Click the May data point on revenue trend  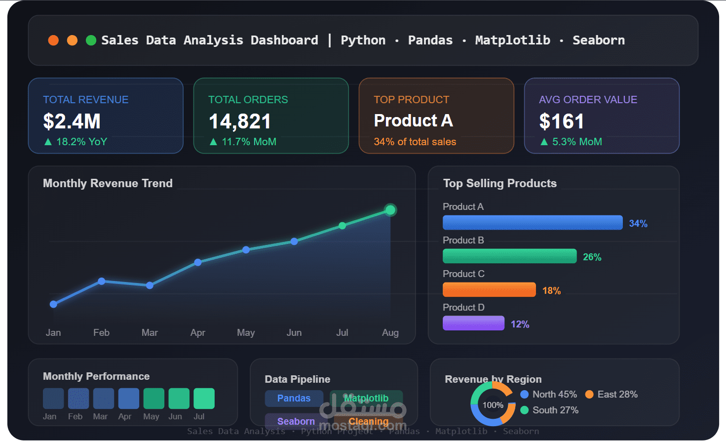(246, 250)
